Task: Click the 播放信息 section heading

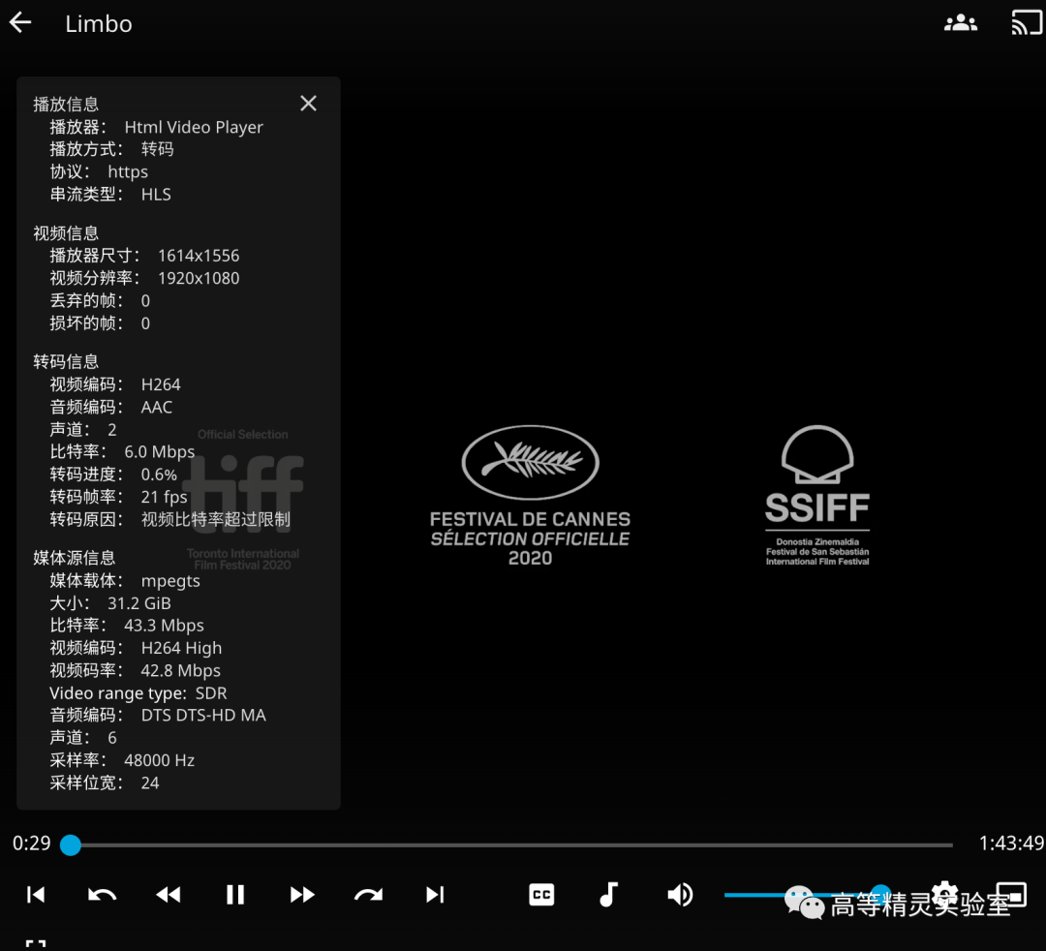Action: tap(66, 104)
